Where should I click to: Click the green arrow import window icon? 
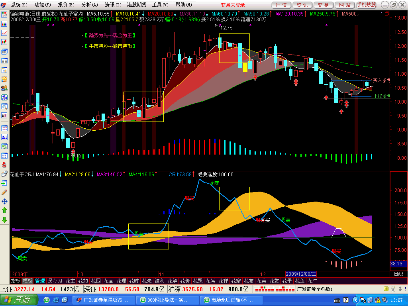pyautogui.click(x=4, y=183)
